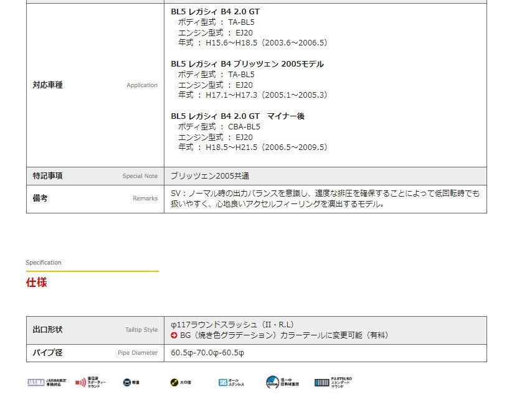Viewport: 517px width, 402px height.
Task: Click the red sporty sound icon
Action: pyautogui.click(x=81, y=383)
